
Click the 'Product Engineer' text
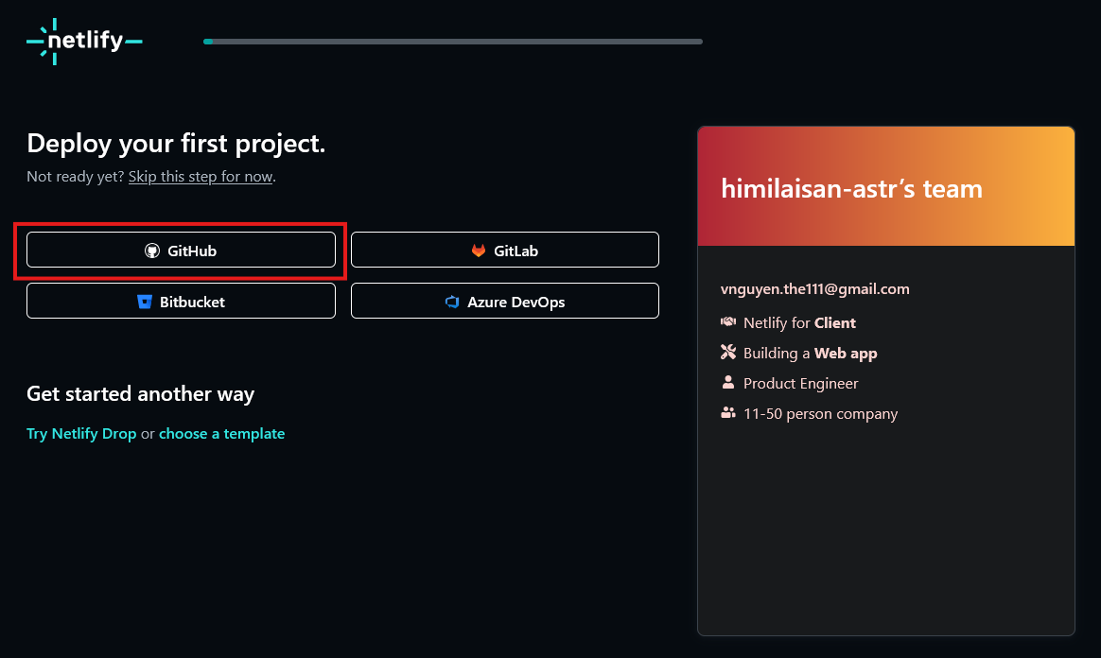(800, 383)
